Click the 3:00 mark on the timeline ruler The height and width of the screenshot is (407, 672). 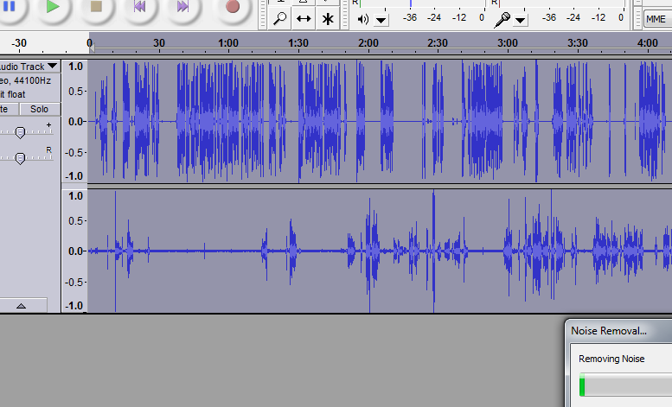point(508,43)
